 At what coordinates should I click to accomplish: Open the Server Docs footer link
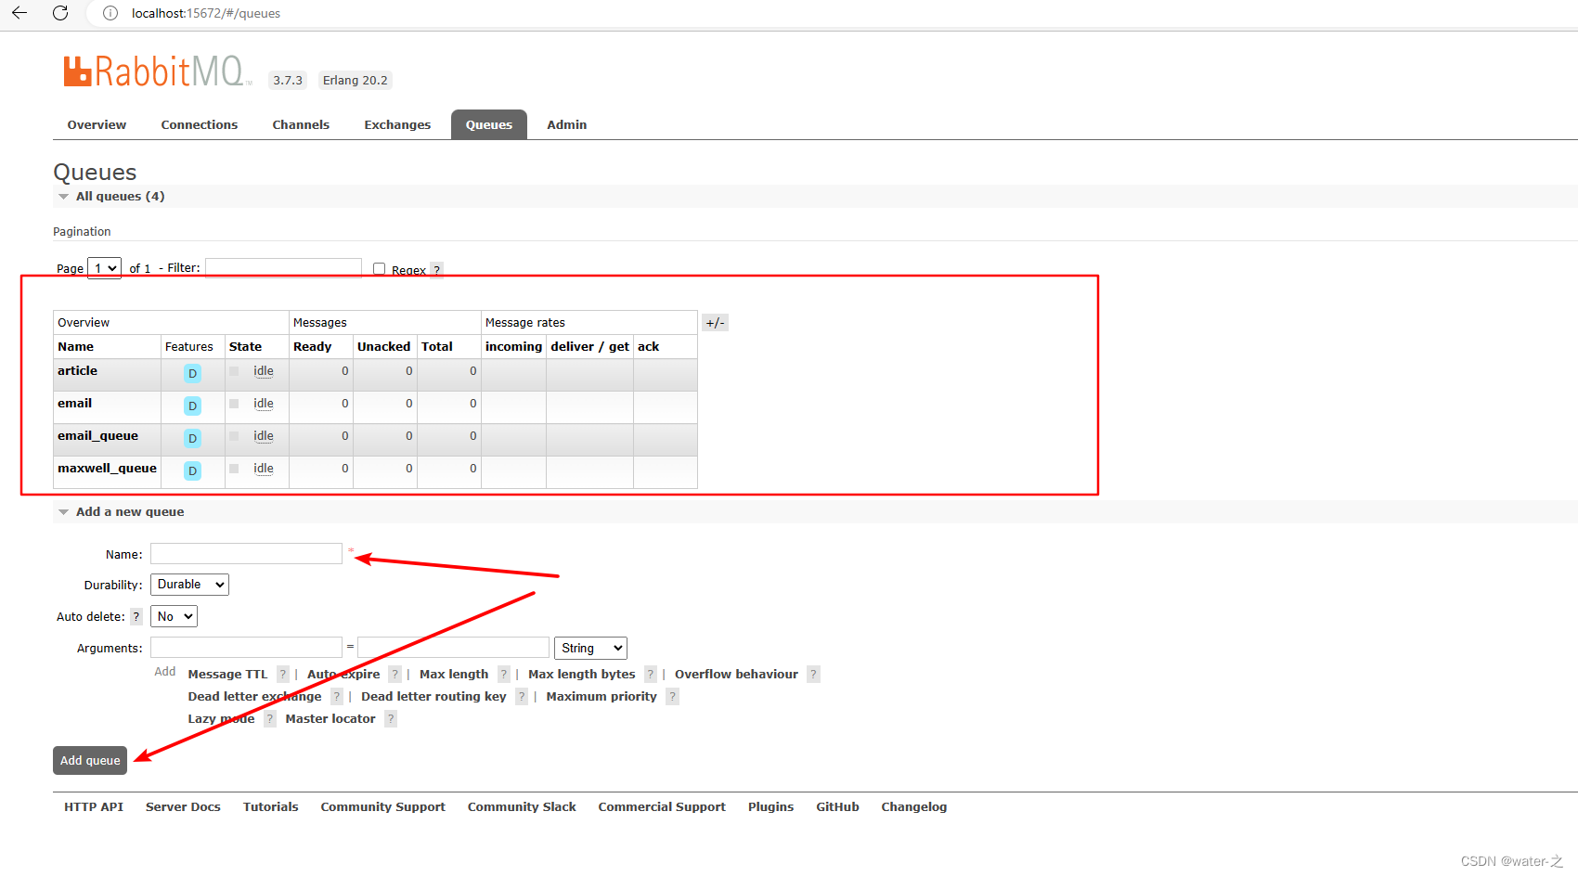(x=183, y=807)
